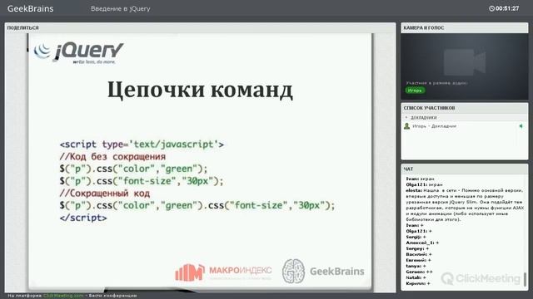Click the chat message Olga121: экран
The width and height of the screenshot is (533, 299).
[x=424, y=184]
